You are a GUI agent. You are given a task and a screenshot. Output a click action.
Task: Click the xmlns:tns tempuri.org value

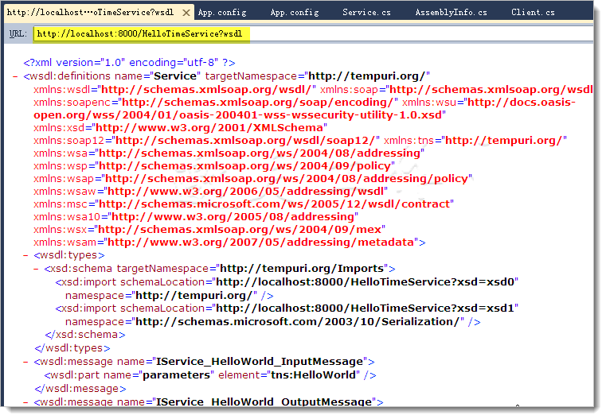click(x=504, y=141)
